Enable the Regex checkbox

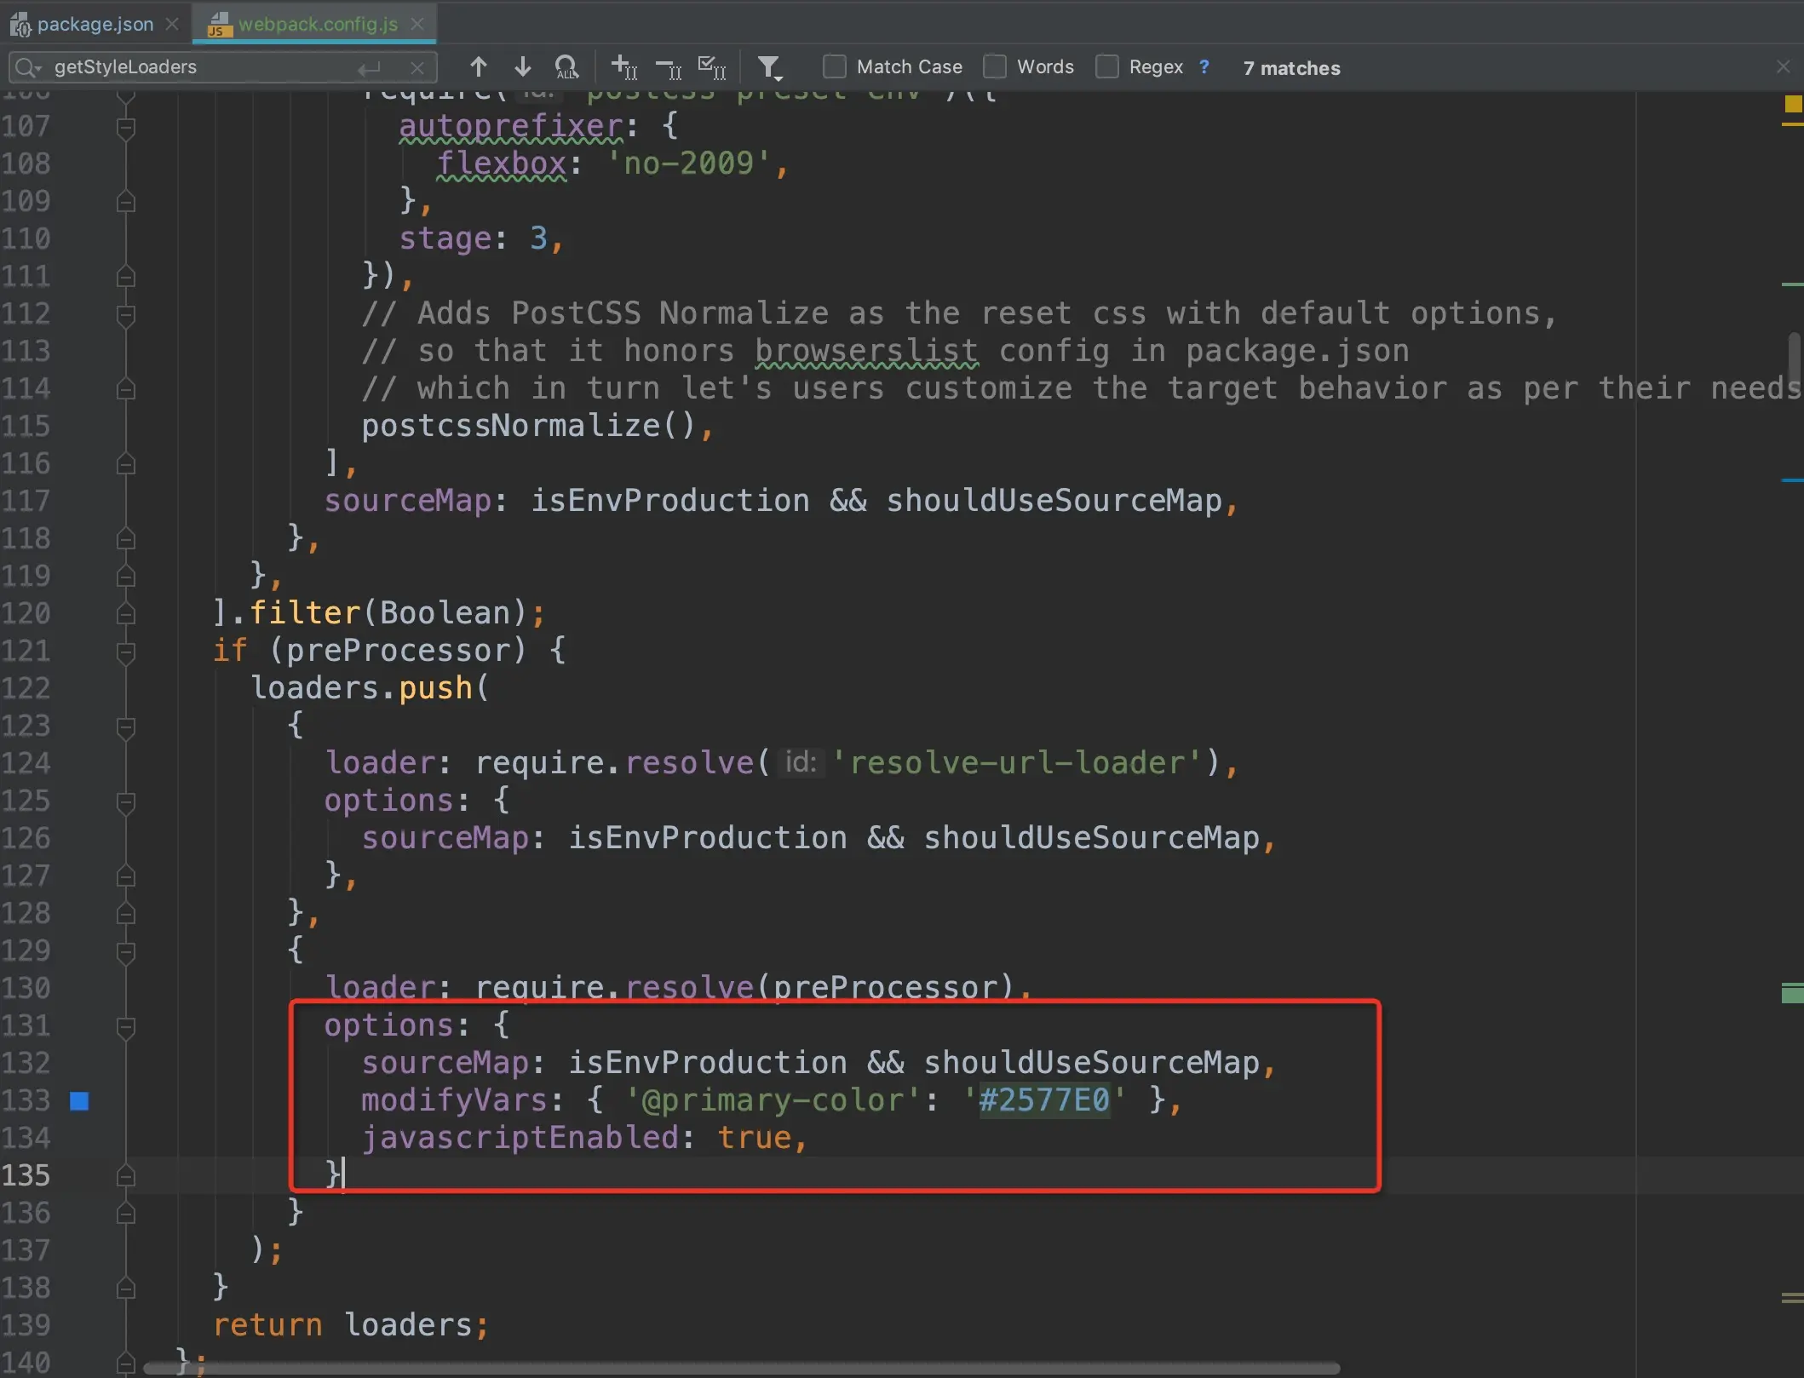click(x=1106, y=66)
